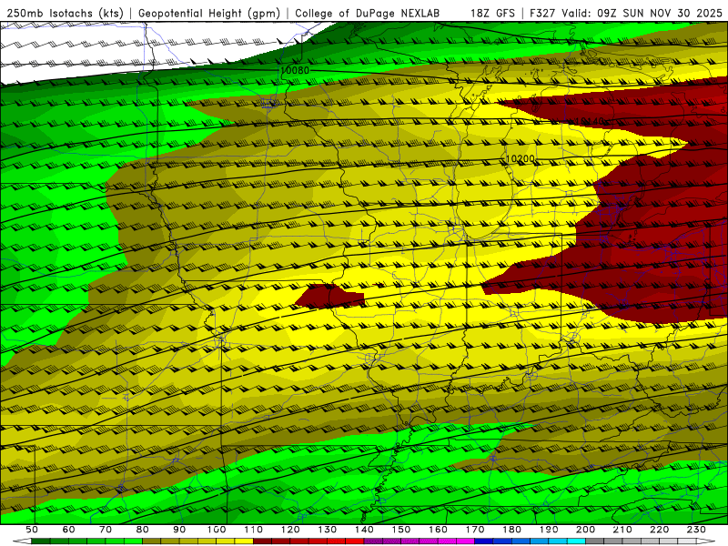Click the 190 value on the color scale
This screenshot has width=728, height=546.
[x=549, y=530]
